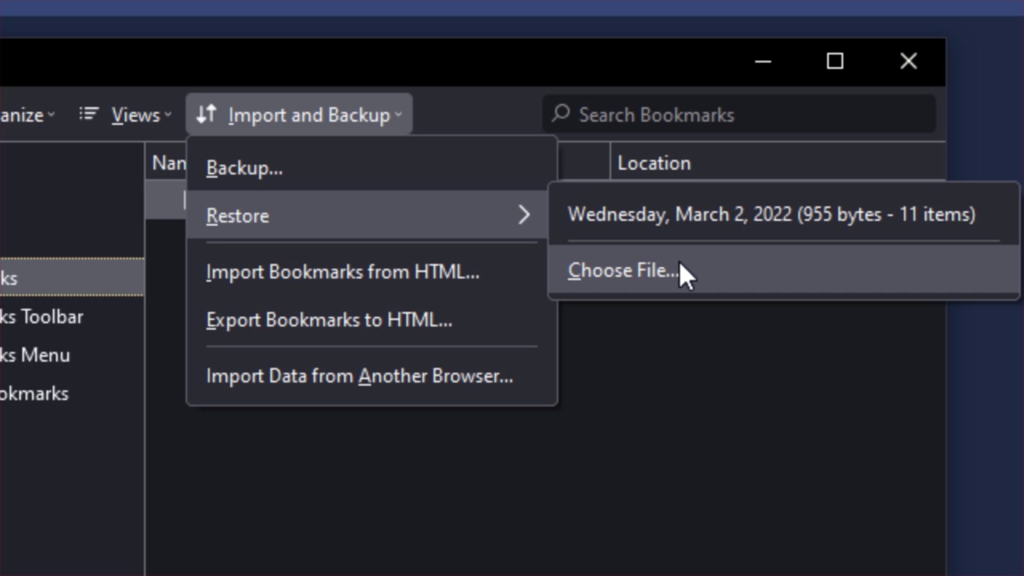Sort by clicking the Location column header
1024x576 pixels.
(654, 163)
